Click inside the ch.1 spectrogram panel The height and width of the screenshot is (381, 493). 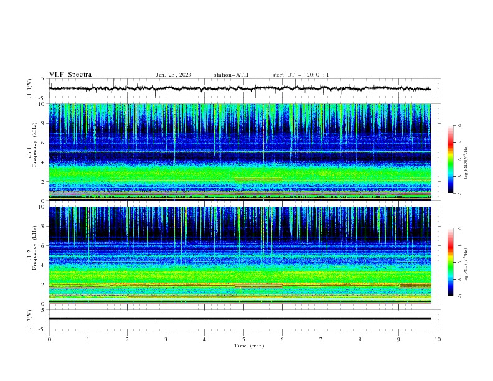pyautogui.click(x=240, y=152)
